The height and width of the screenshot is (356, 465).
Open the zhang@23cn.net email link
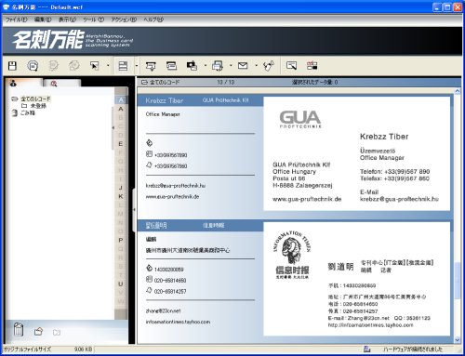pyautogui.click(x=163, y=310)
